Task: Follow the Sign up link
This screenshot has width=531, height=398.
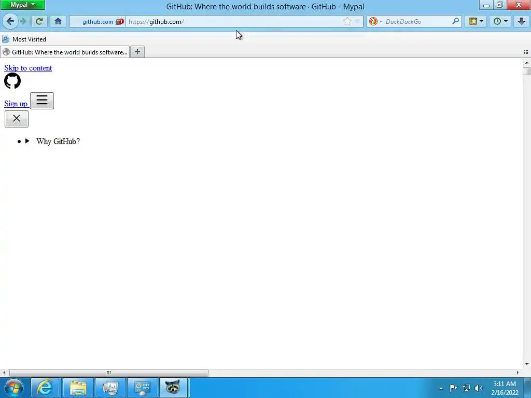Action: click(16, 104)
